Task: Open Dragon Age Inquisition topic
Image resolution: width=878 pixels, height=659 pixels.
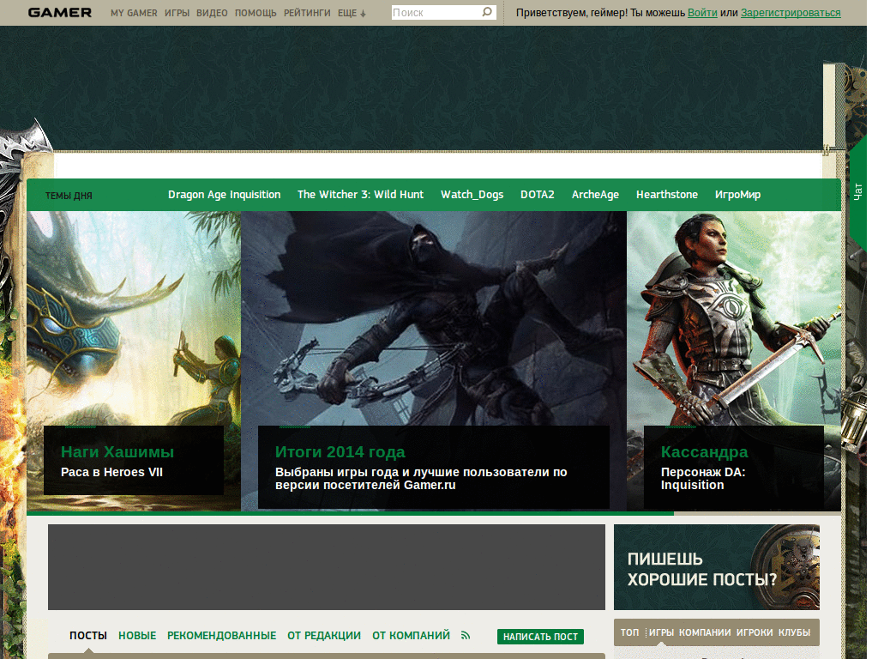Action: pos(224,195)
